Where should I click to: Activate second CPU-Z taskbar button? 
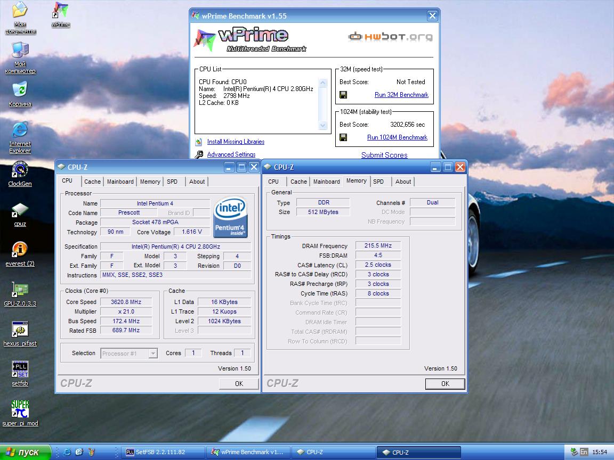(x=418, y=452)
